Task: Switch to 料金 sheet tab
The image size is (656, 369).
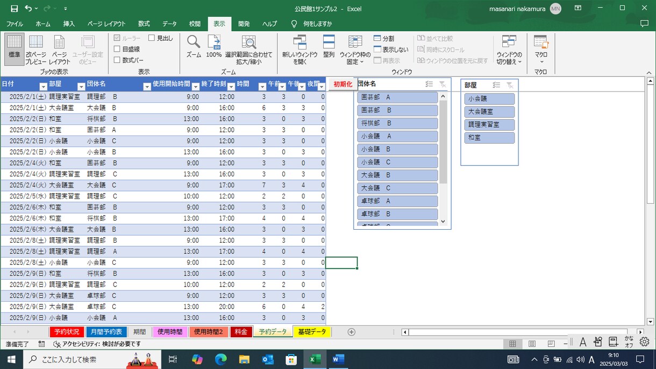Action: tap(241, 332)
